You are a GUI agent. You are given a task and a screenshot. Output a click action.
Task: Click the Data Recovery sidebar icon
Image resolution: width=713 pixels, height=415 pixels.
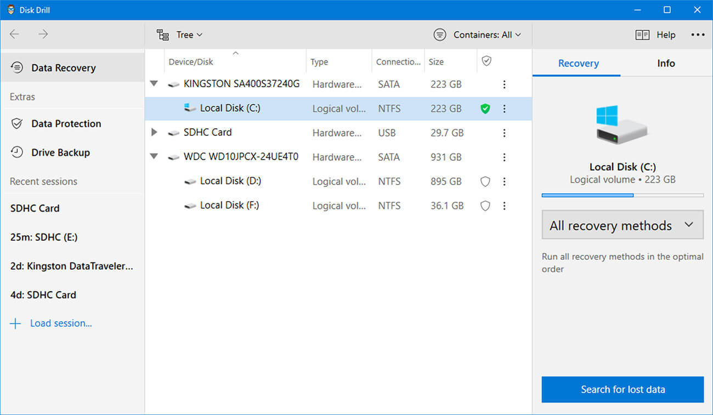(x=17, y=67)
